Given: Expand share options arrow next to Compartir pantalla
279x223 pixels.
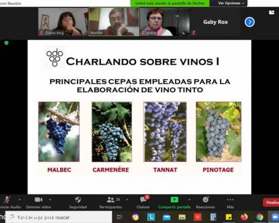Looking at the screenshot, I should point(189,200).
